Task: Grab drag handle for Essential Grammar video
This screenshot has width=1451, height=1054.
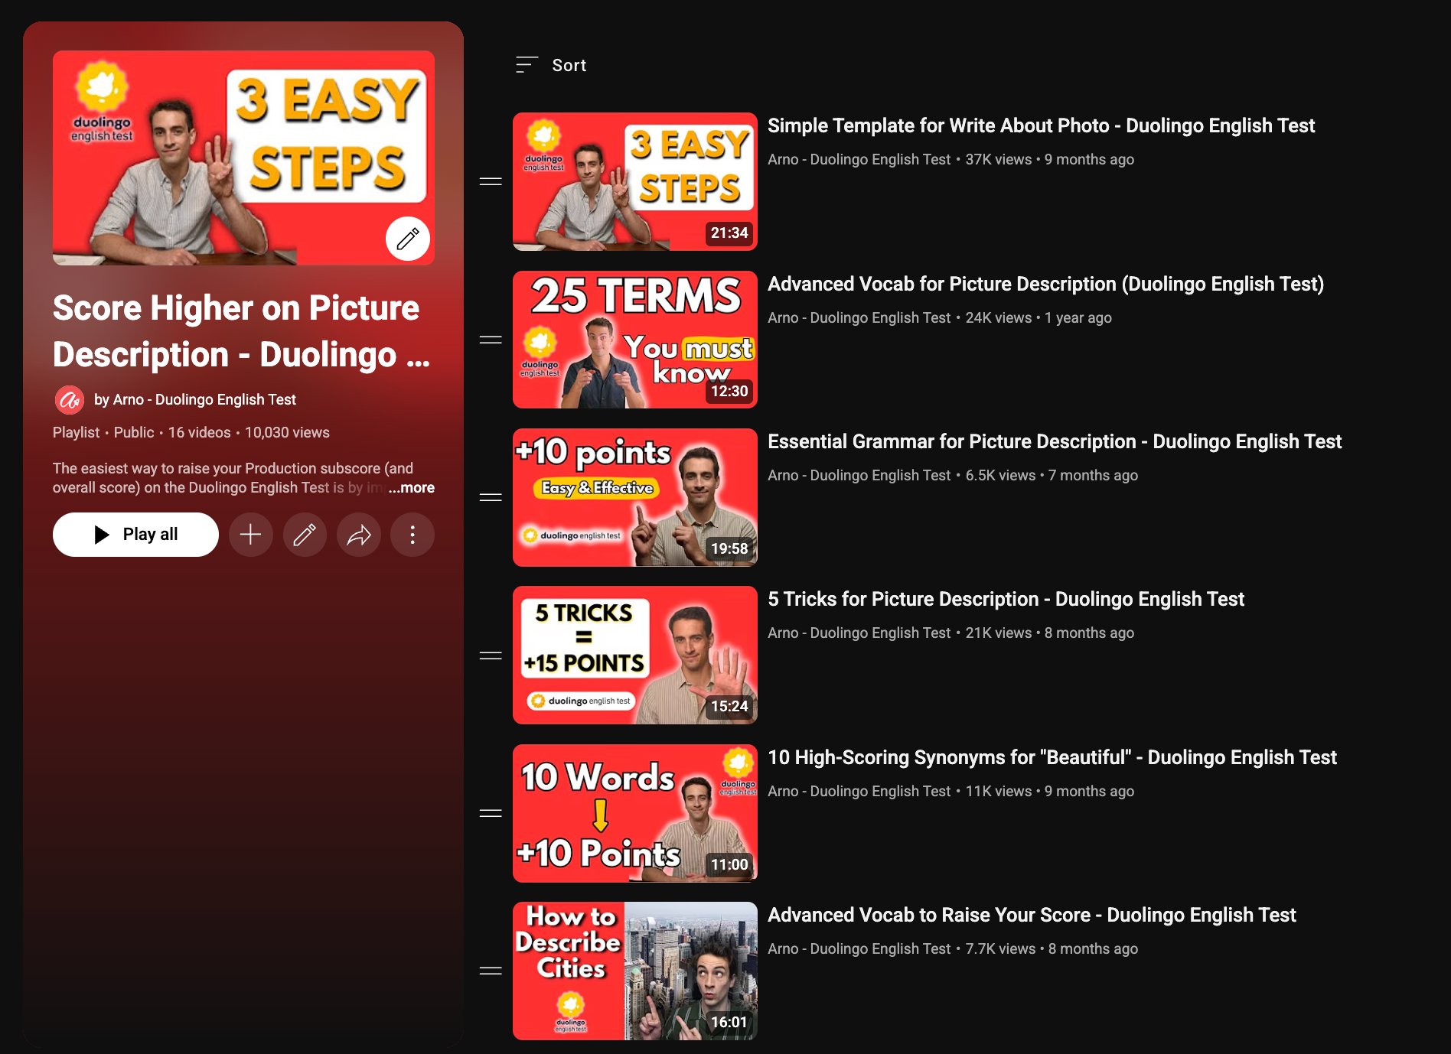Action: [x=491, y=497]
